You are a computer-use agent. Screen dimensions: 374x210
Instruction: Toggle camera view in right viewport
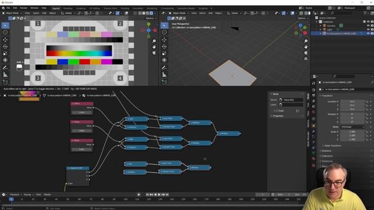pyautogui.click(x=306, y=53)
